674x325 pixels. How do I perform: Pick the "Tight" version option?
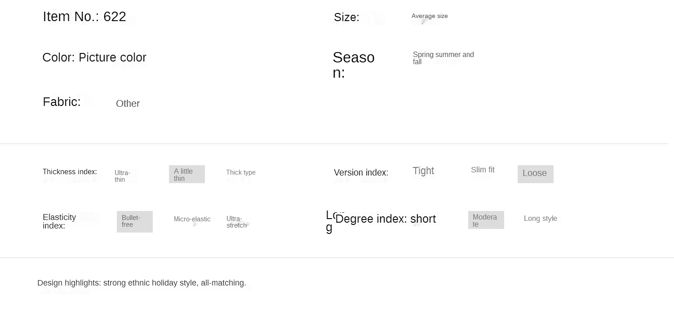[x=423, y=171]
